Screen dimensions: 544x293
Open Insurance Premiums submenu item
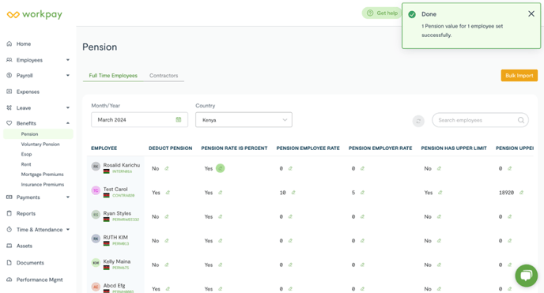43,184
